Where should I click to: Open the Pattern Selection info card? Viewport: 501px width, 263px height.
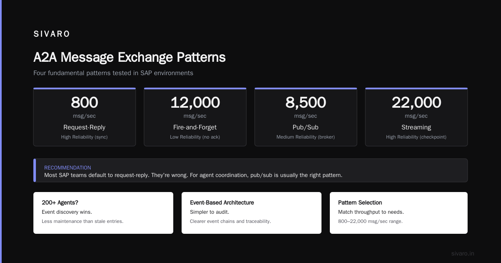point(399,213)
